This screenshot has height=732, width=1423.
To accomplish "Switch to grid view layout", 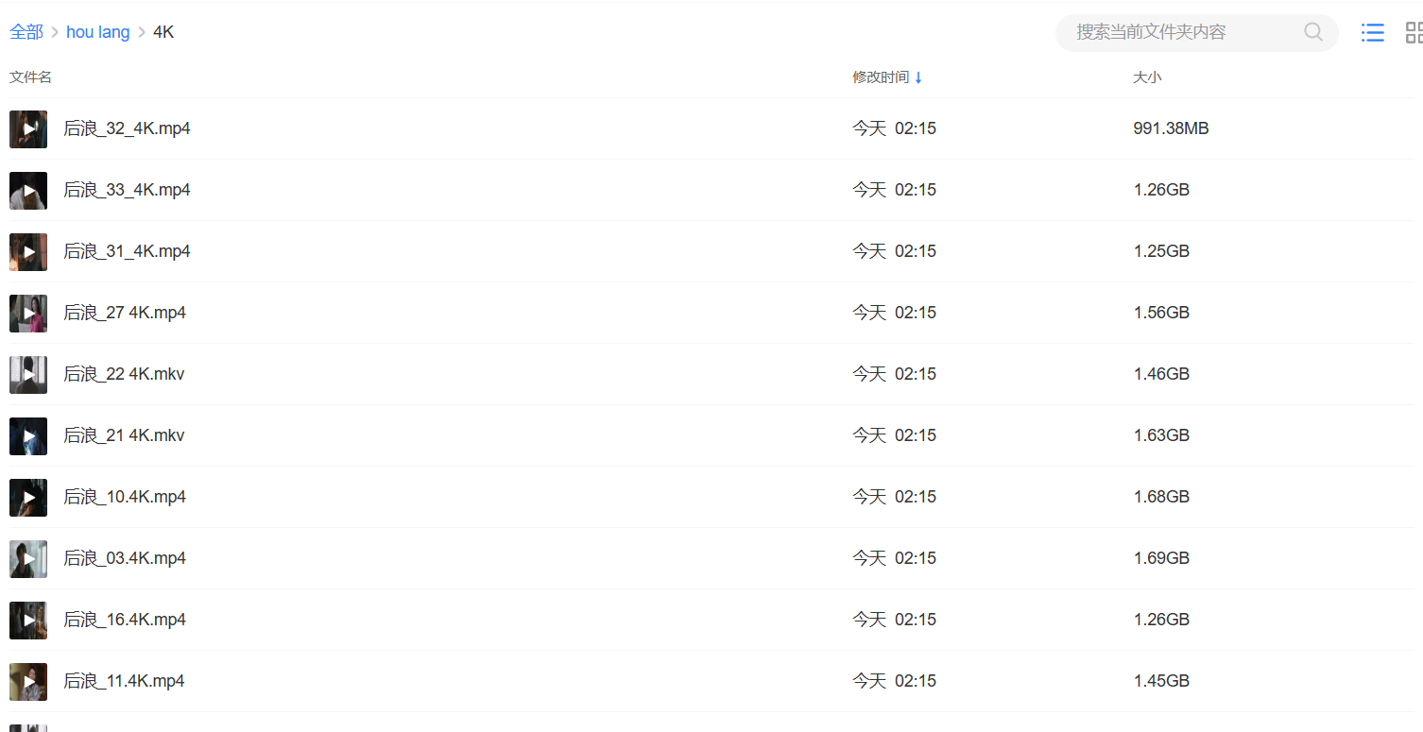I will 1414,33.
